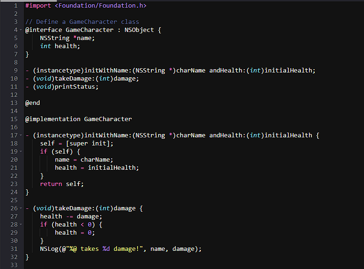Click 'if' keyword on line 19
Screen dimensions: 364x269
point(43,152)
